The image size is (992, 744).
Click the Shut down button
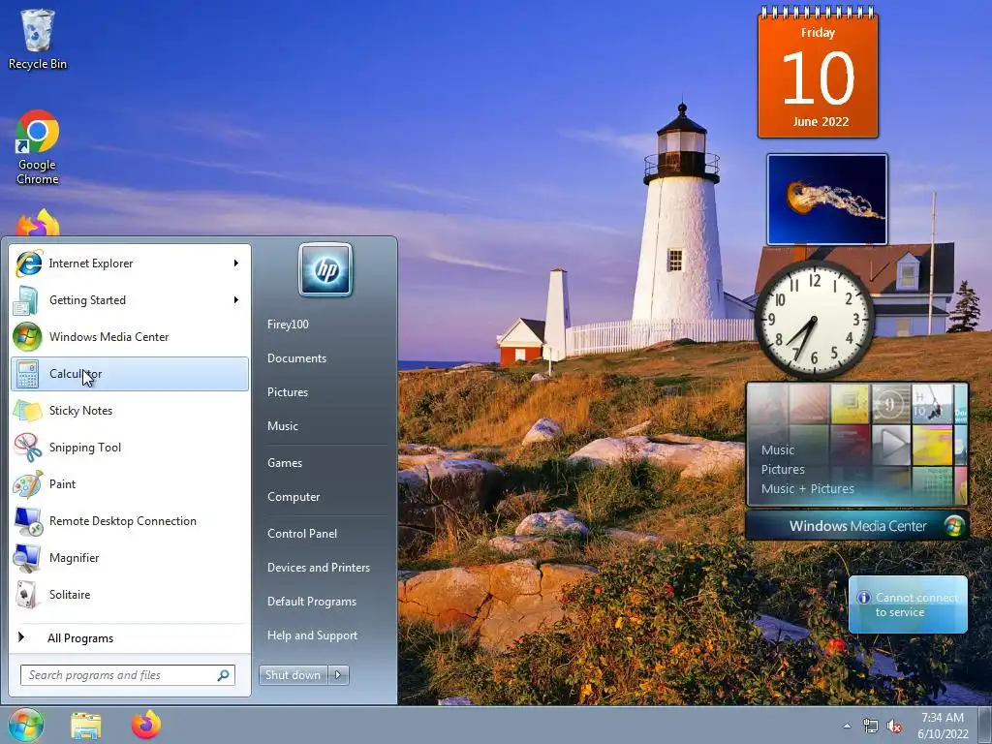point(294,675)
